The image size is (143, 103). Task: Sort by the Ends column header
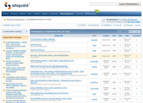point(127,36)
